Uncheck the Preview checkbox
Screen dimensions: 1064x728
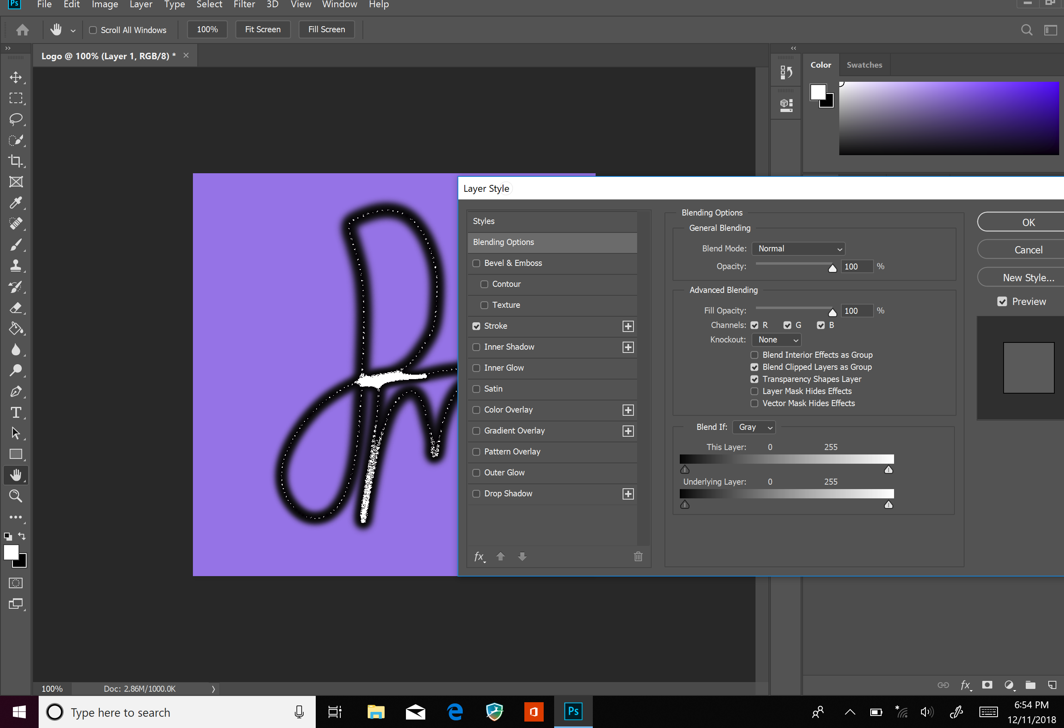[1002, 302]
